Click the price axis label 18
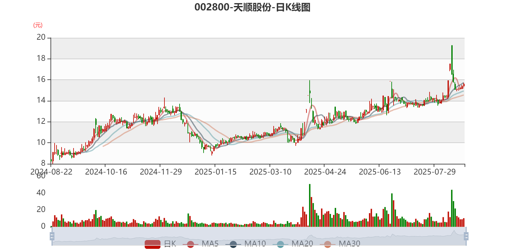The height and width of the screenshot is (252, 505). [x=41, y=58]
